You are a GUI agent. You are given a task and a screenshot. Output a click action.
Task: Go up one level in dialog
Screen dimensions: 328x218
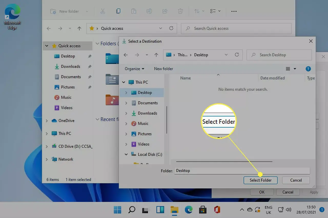coord(156,55)
